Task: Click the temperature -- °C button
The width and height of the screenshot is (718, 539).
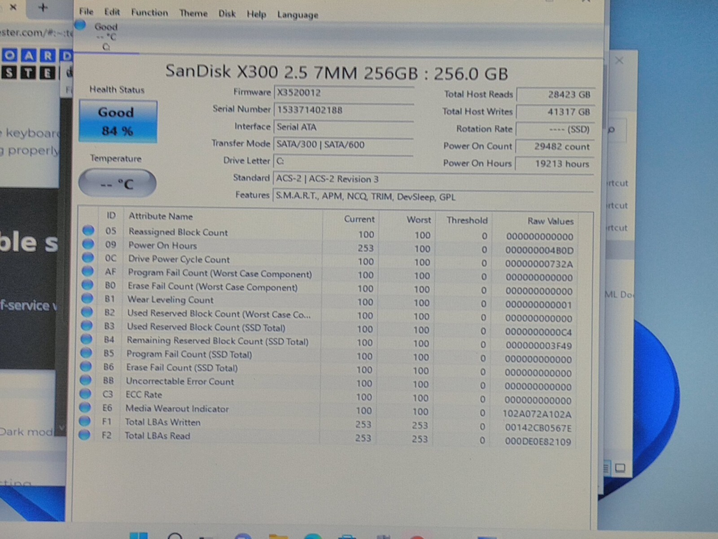Action: [117, 183]
